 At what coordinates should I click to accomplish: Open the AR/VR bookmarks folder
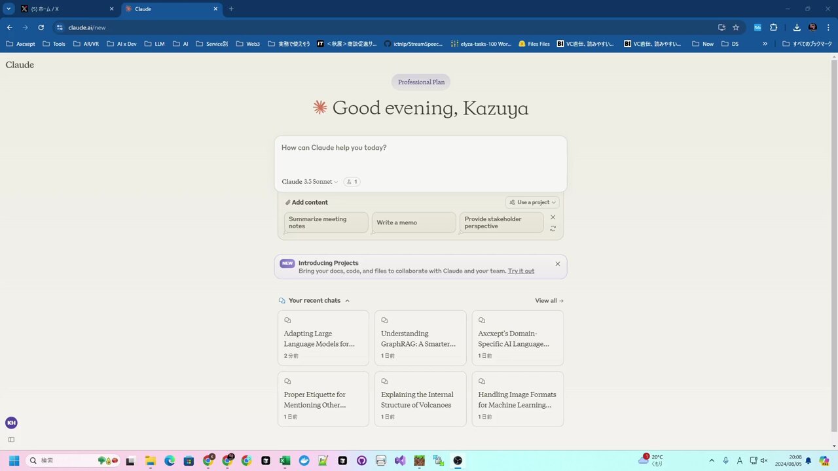(86, 44)
